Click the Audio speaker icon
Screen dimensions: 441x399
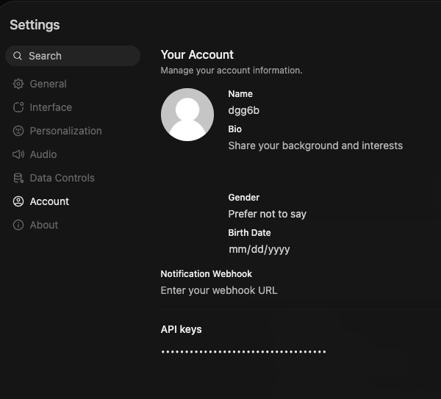pyautogui.click(x=18, y=154)
